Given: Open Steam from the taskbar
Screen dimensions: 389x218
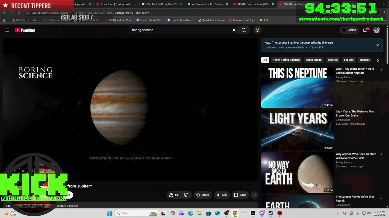Looking at the screenshot, I should click(x=271, y=213).
